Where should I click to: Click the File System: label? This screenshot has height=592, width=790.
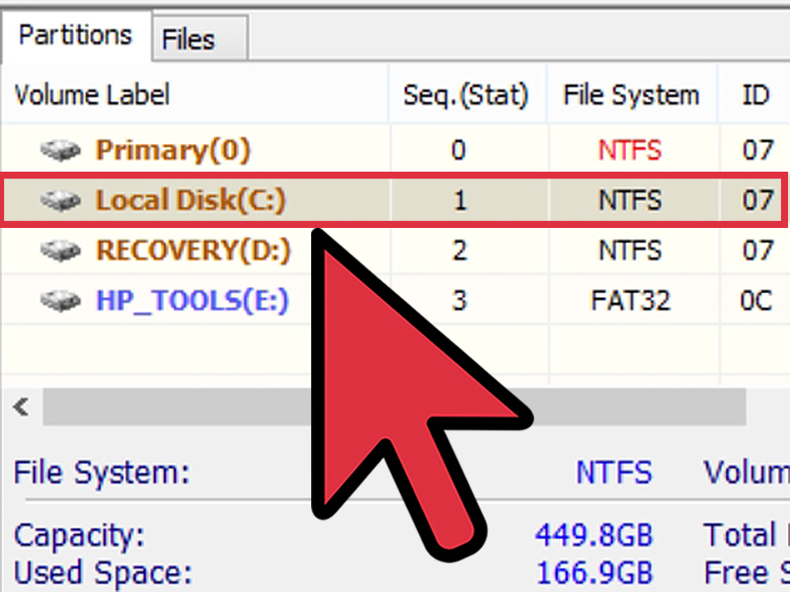coord(102,473)
